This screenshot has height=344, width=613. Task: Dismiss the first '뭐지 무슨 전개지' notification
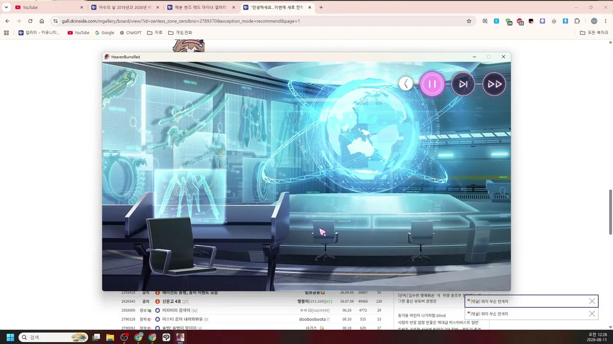(592, 301)
